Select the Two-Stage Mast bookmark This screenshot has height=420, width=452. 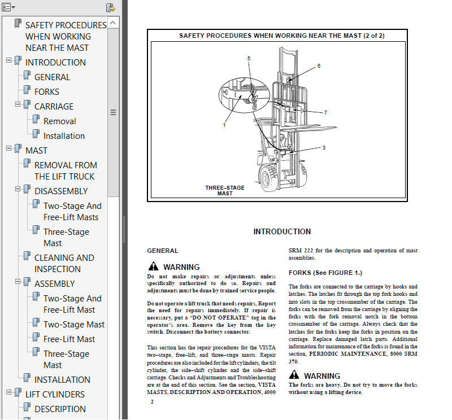pos(74,325)
